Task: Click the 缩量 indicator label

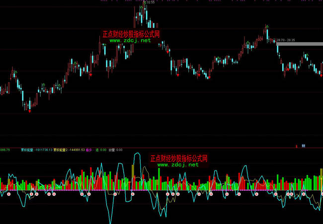Action: point(112,149)
